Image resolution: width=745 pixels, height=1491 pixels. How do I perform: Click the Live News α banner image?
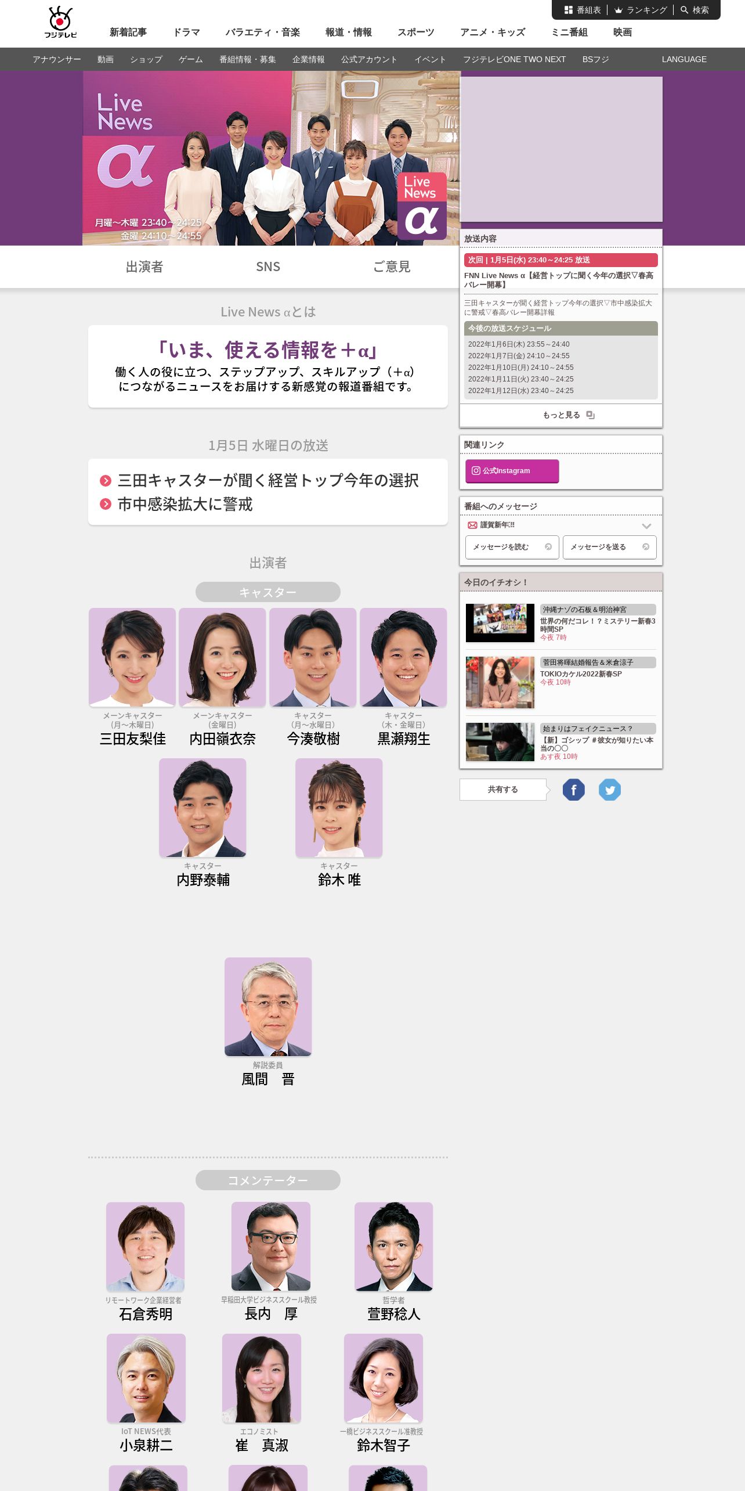pyautogui.click(x=271, y=158)
